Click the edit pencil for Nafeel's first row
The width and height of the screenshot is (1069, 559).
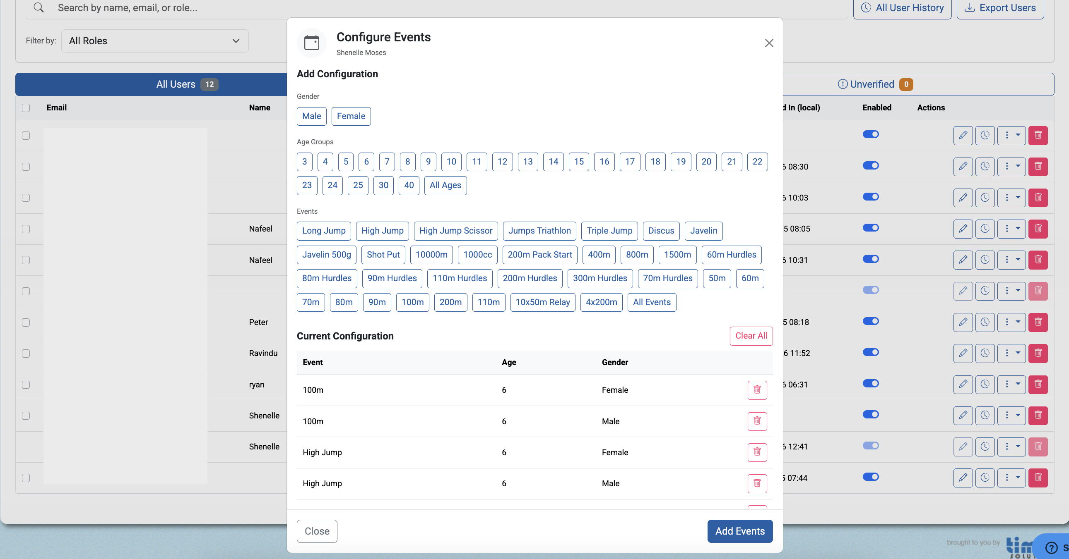click(963, 229)
